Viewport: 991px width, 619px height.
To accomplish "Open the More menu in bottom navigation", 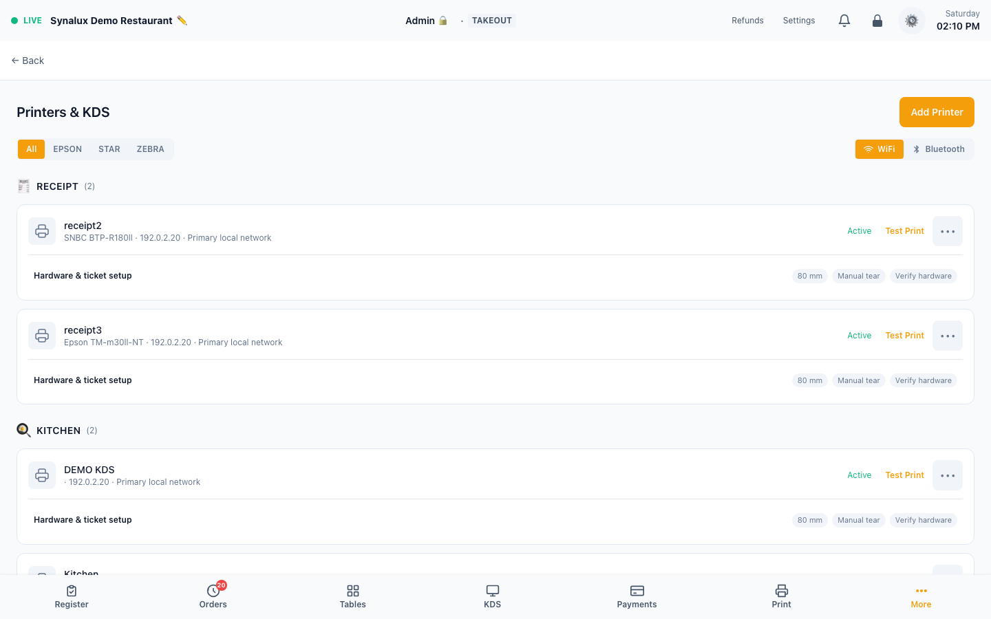I will (x=921, y=596).
